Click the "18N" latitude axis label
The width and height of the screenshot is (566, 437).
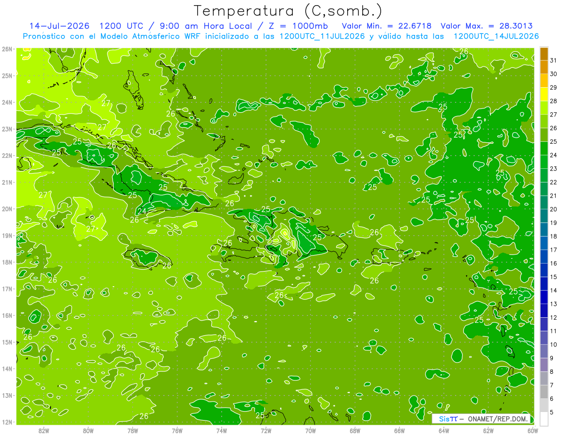pyautogui.click(x=7, y=262)
